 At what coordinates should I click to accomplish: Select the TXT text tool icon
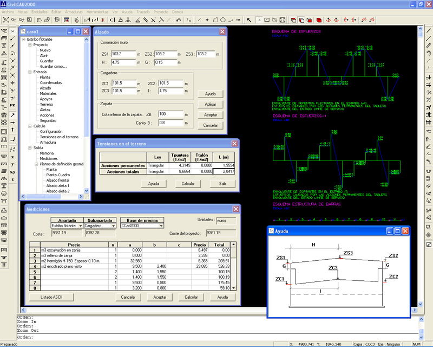[238, 20]
